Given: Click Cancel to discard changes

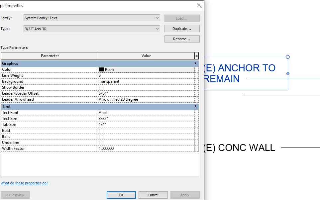Looking at the screenshot, I should pyautogui.click(x=153, y=195).
